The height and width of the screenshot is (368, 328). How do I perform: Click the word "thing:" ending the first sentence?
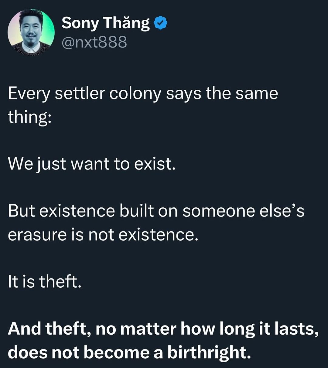click(x=29, y=117)
